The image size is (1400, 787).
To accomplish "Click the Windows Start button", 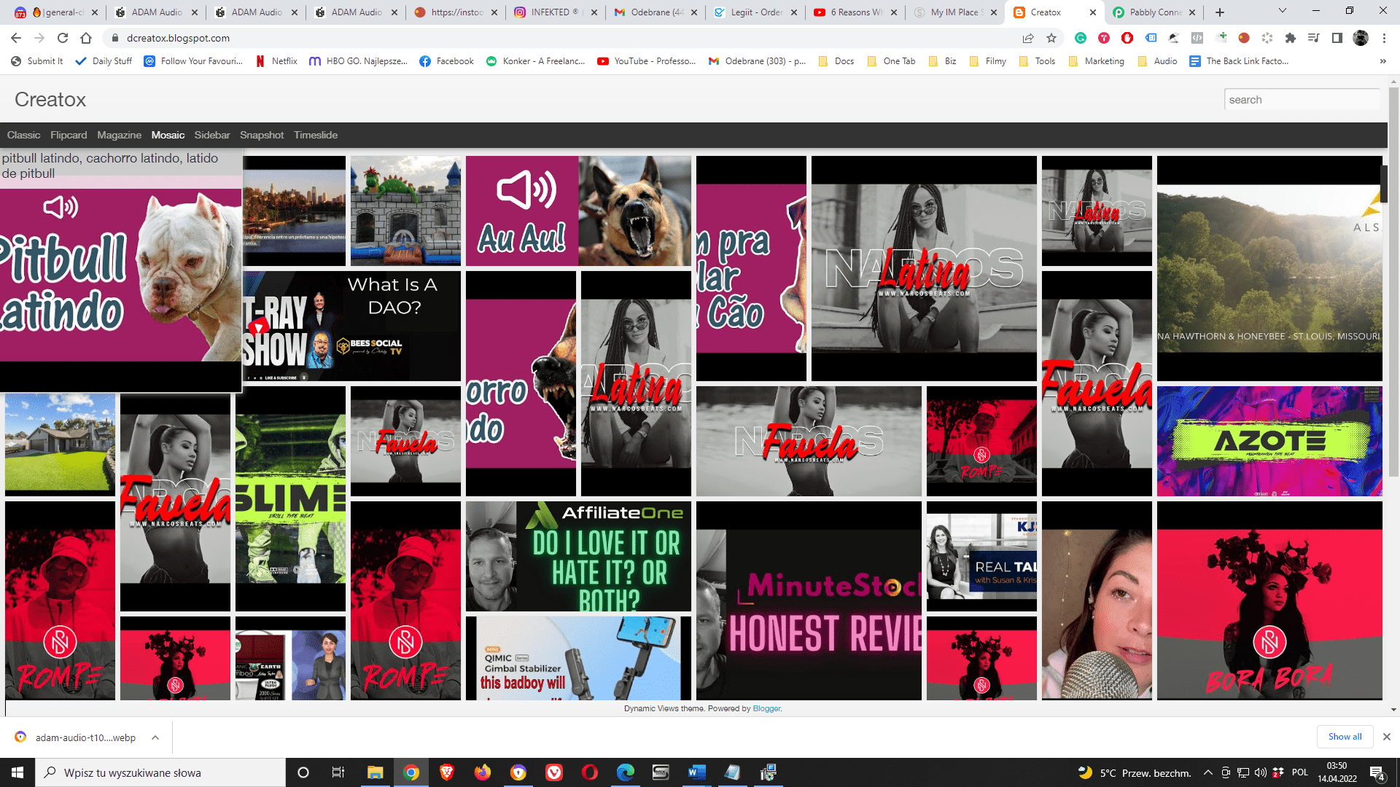I will point(17,772).
